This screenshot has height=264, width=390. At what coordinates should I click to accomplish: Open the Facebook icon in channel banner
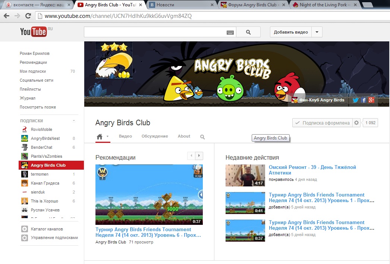pos(364,100)
